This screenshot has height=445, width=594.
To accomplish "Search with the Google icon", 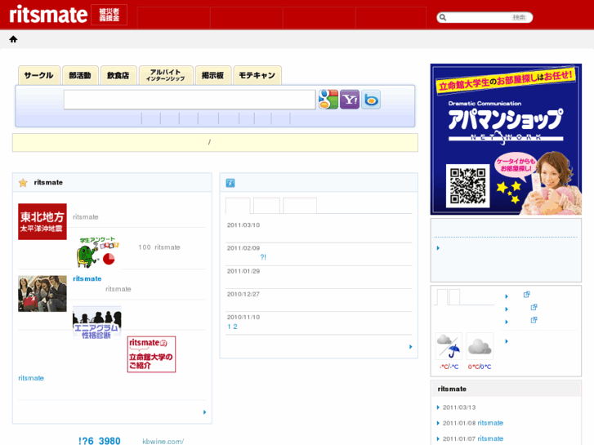I will [x=328, y=100].
